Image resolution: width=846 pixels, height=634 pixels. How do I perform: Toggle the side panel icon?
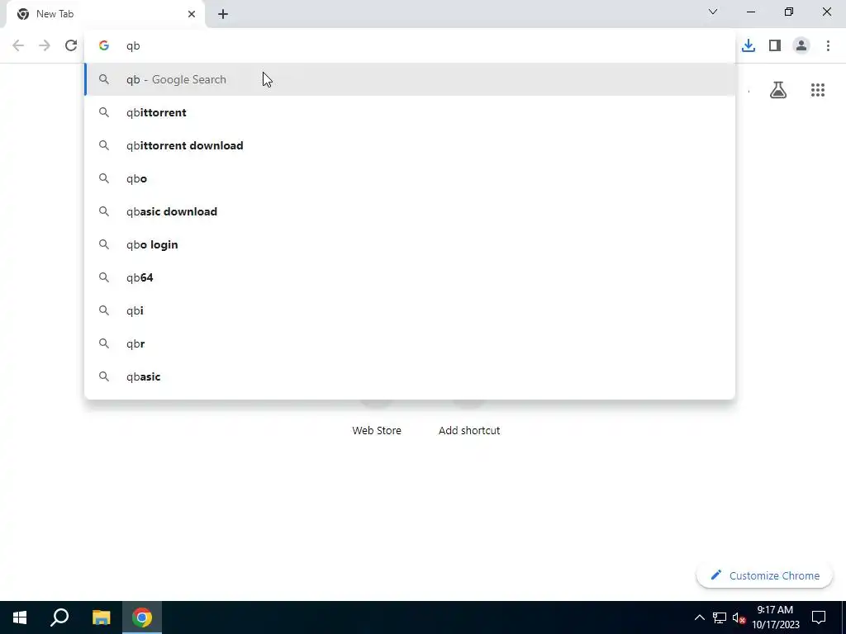coord(775,46)
